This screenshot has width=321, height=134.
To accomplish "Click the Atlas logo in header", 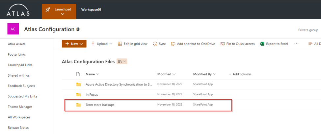I will (18, 10).
